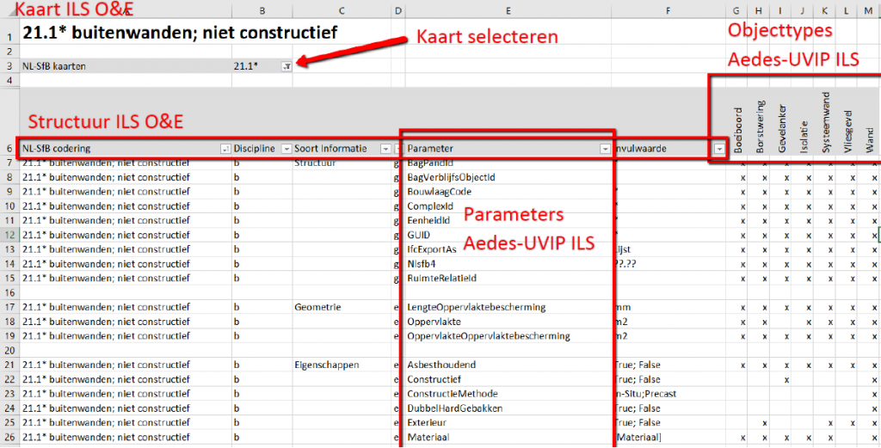Image resolution: width=881 pixels, height=448 pixels.
Task: Click the 'BouwlaagCode' cell
Action: pos(508,192)
